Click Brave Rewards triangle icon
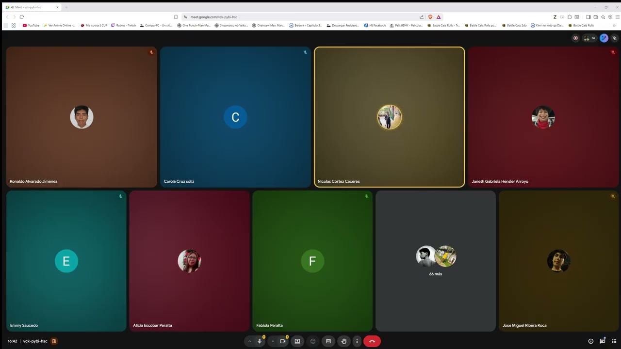621x349 pixels. pos(438,17)
